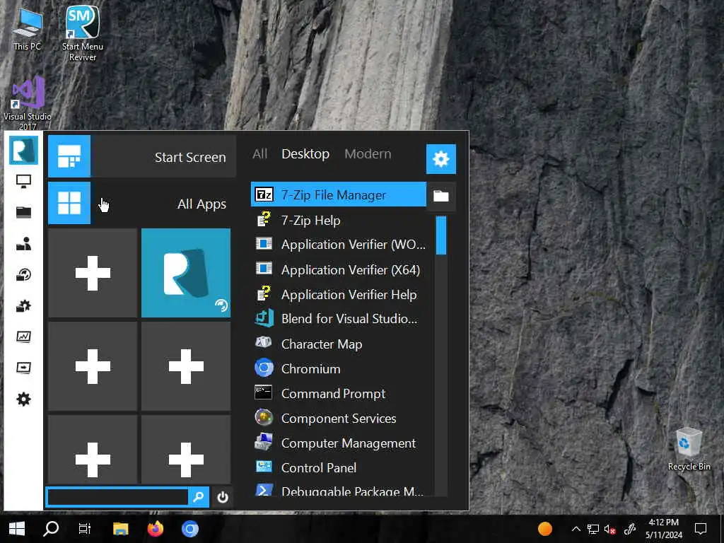Switch to the All tab
The height and width of the screenshot is (543, 724).
click(x=260, y=153)
